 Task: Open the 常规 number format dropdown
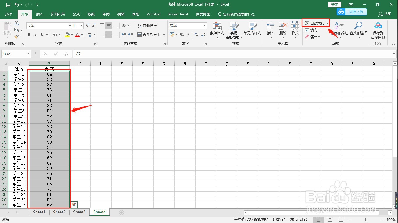205,26
